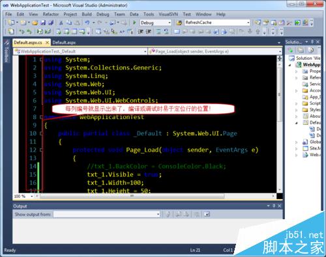Click the Increase Line Indent icon

pos(149,32)
